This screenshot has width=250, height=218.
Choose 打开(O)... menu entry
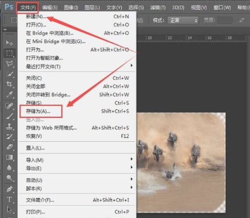point(77,25)
